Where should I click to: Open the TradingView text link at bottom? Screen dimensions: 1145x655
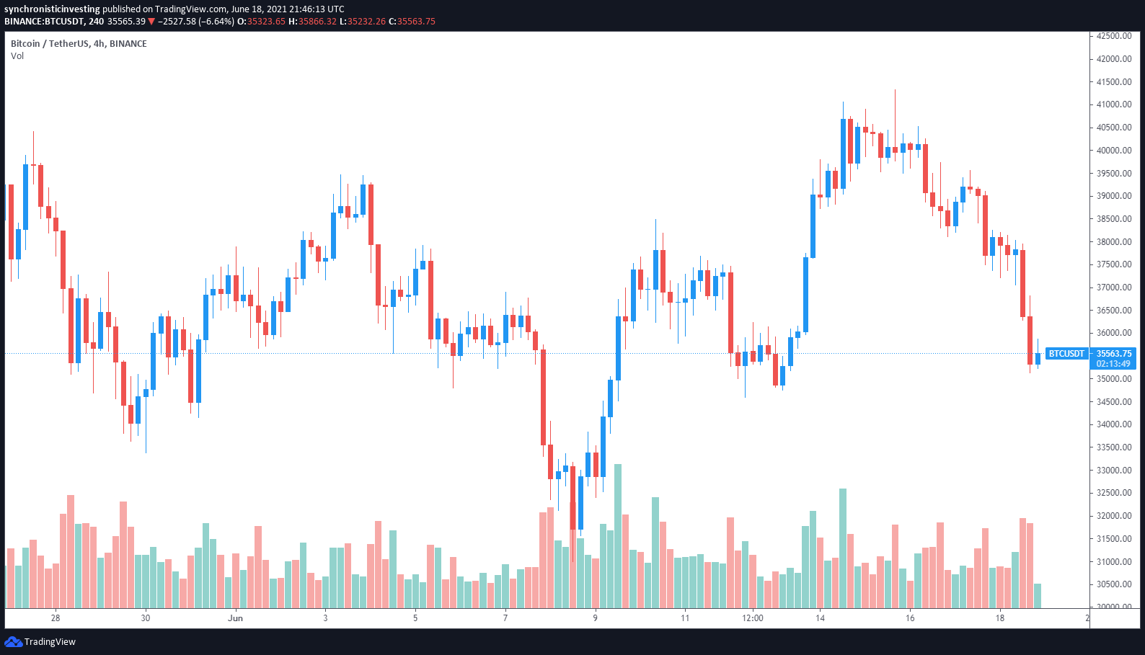click(x=50, y=641)
